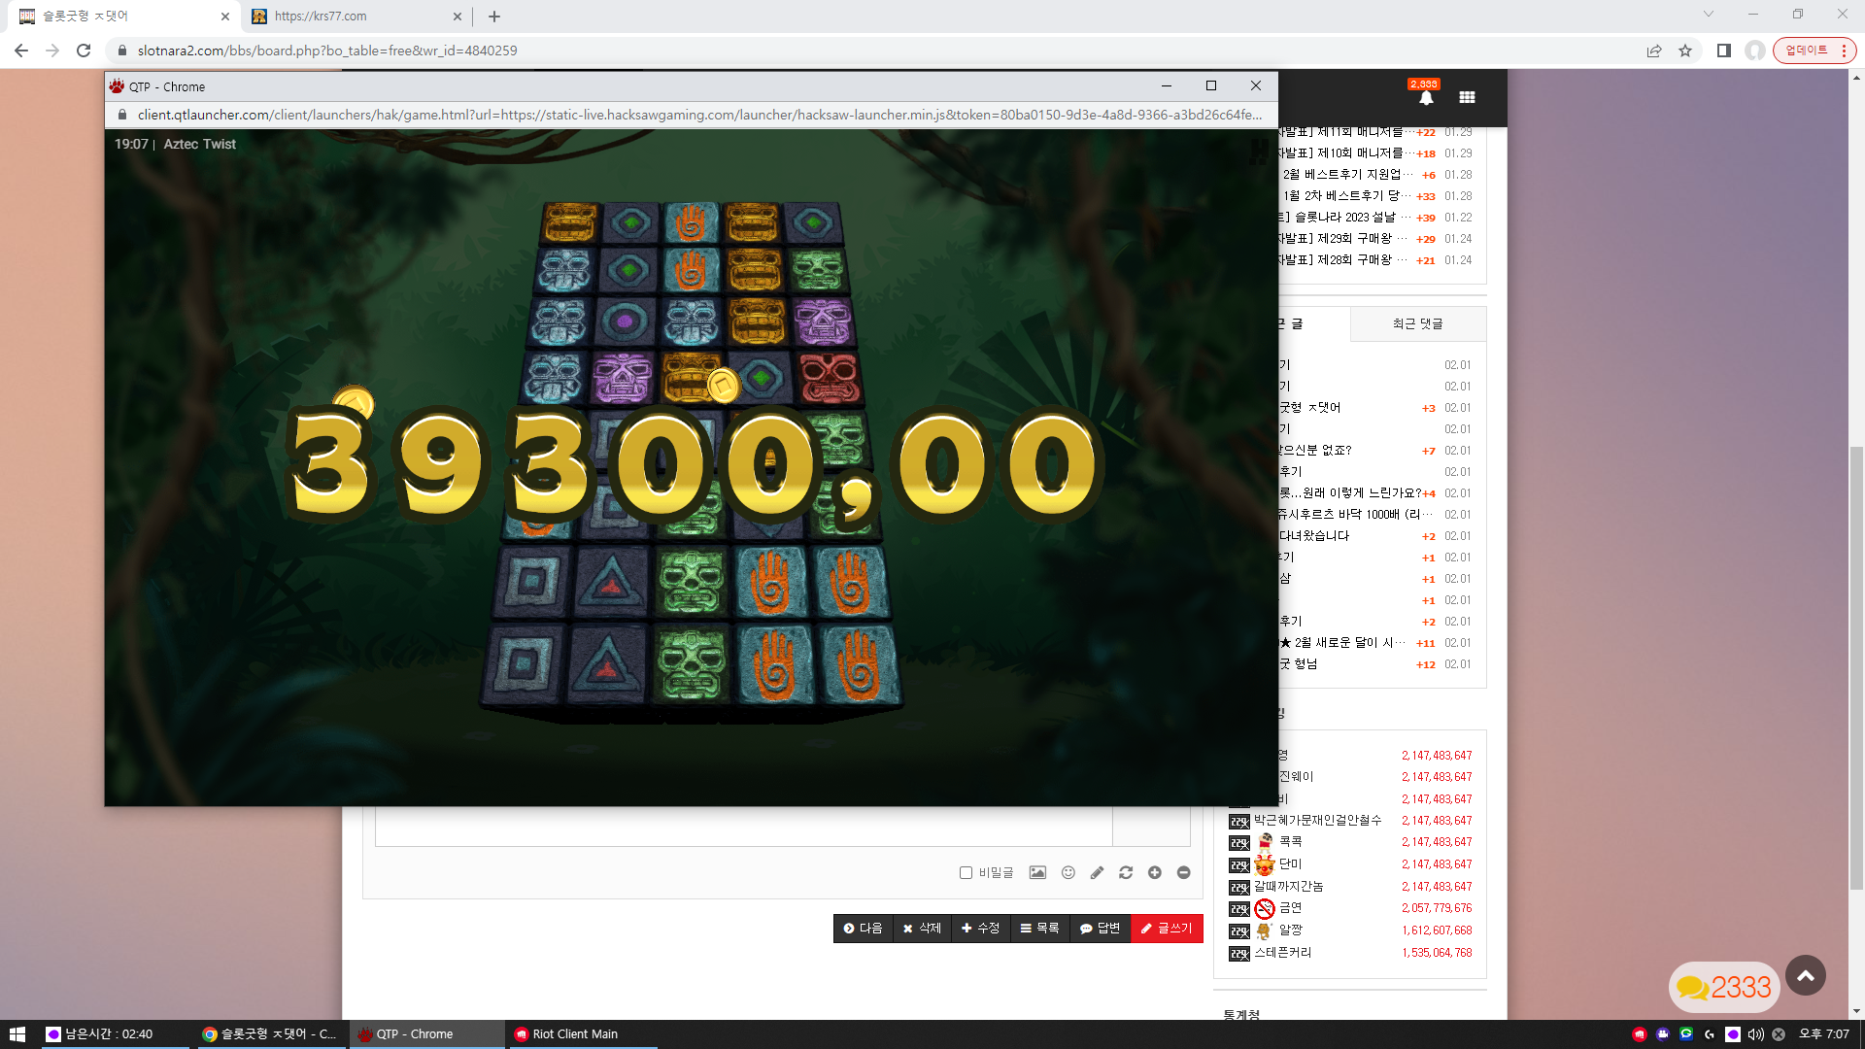
Task: Click the comment text box
Action: (x=743, y=826)
